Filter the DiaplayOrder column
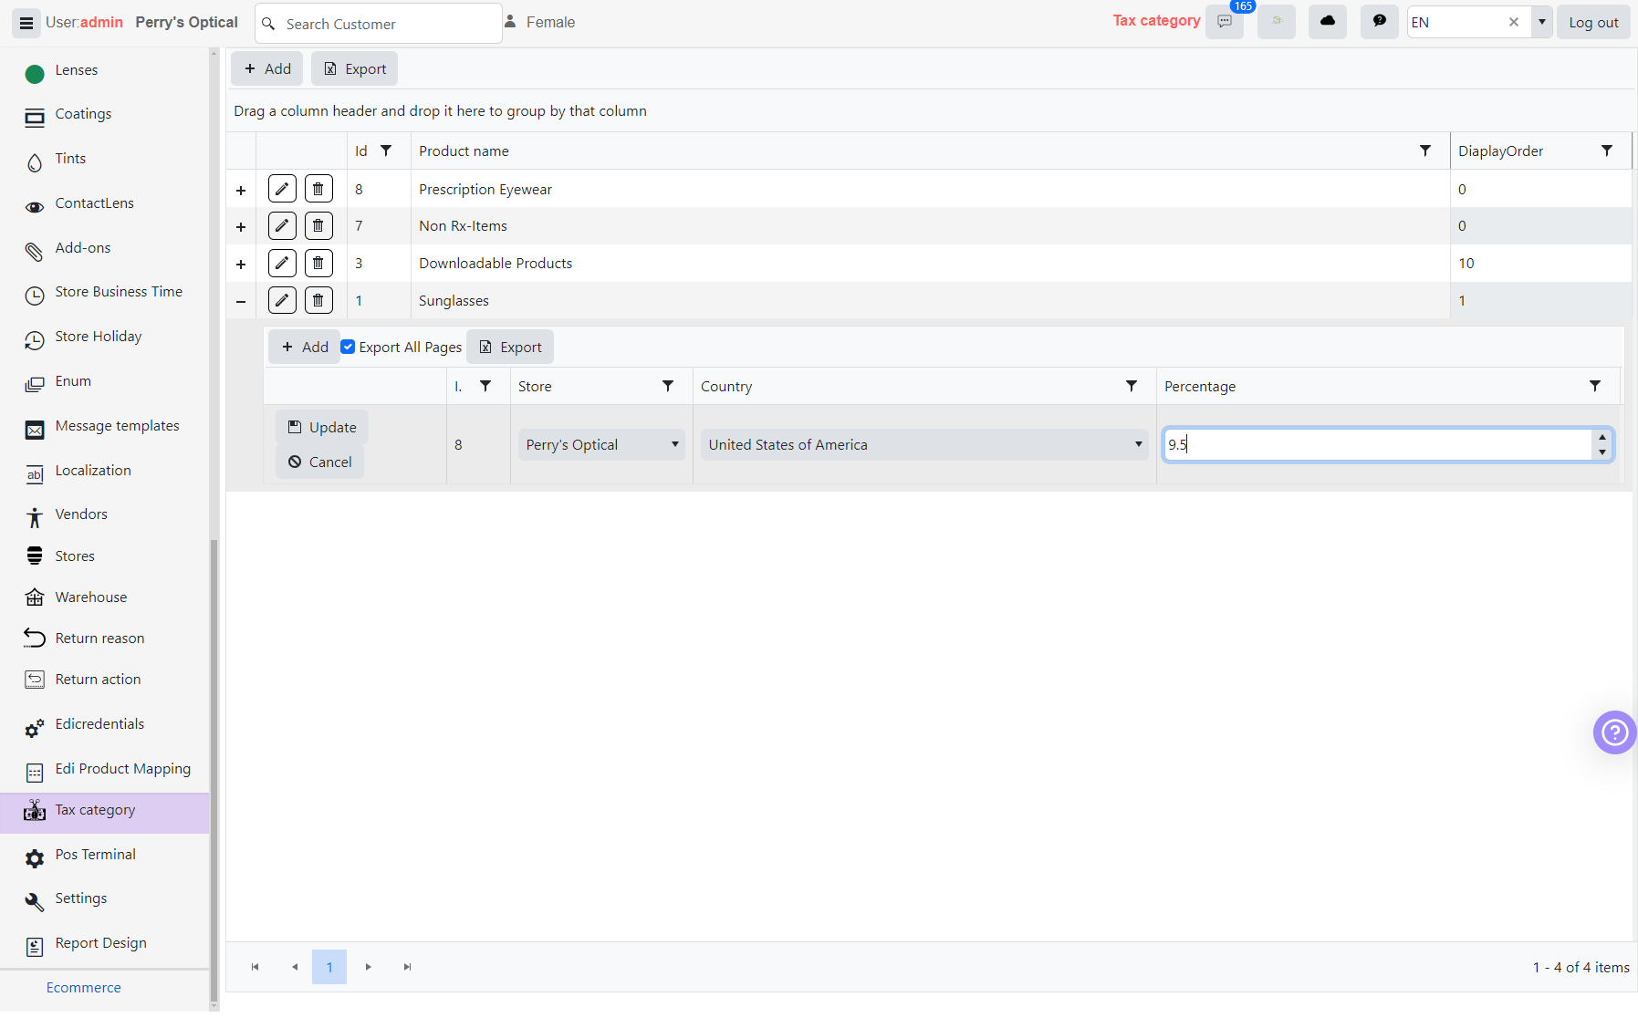Screen dimensions: 1638x1028 1607,151
